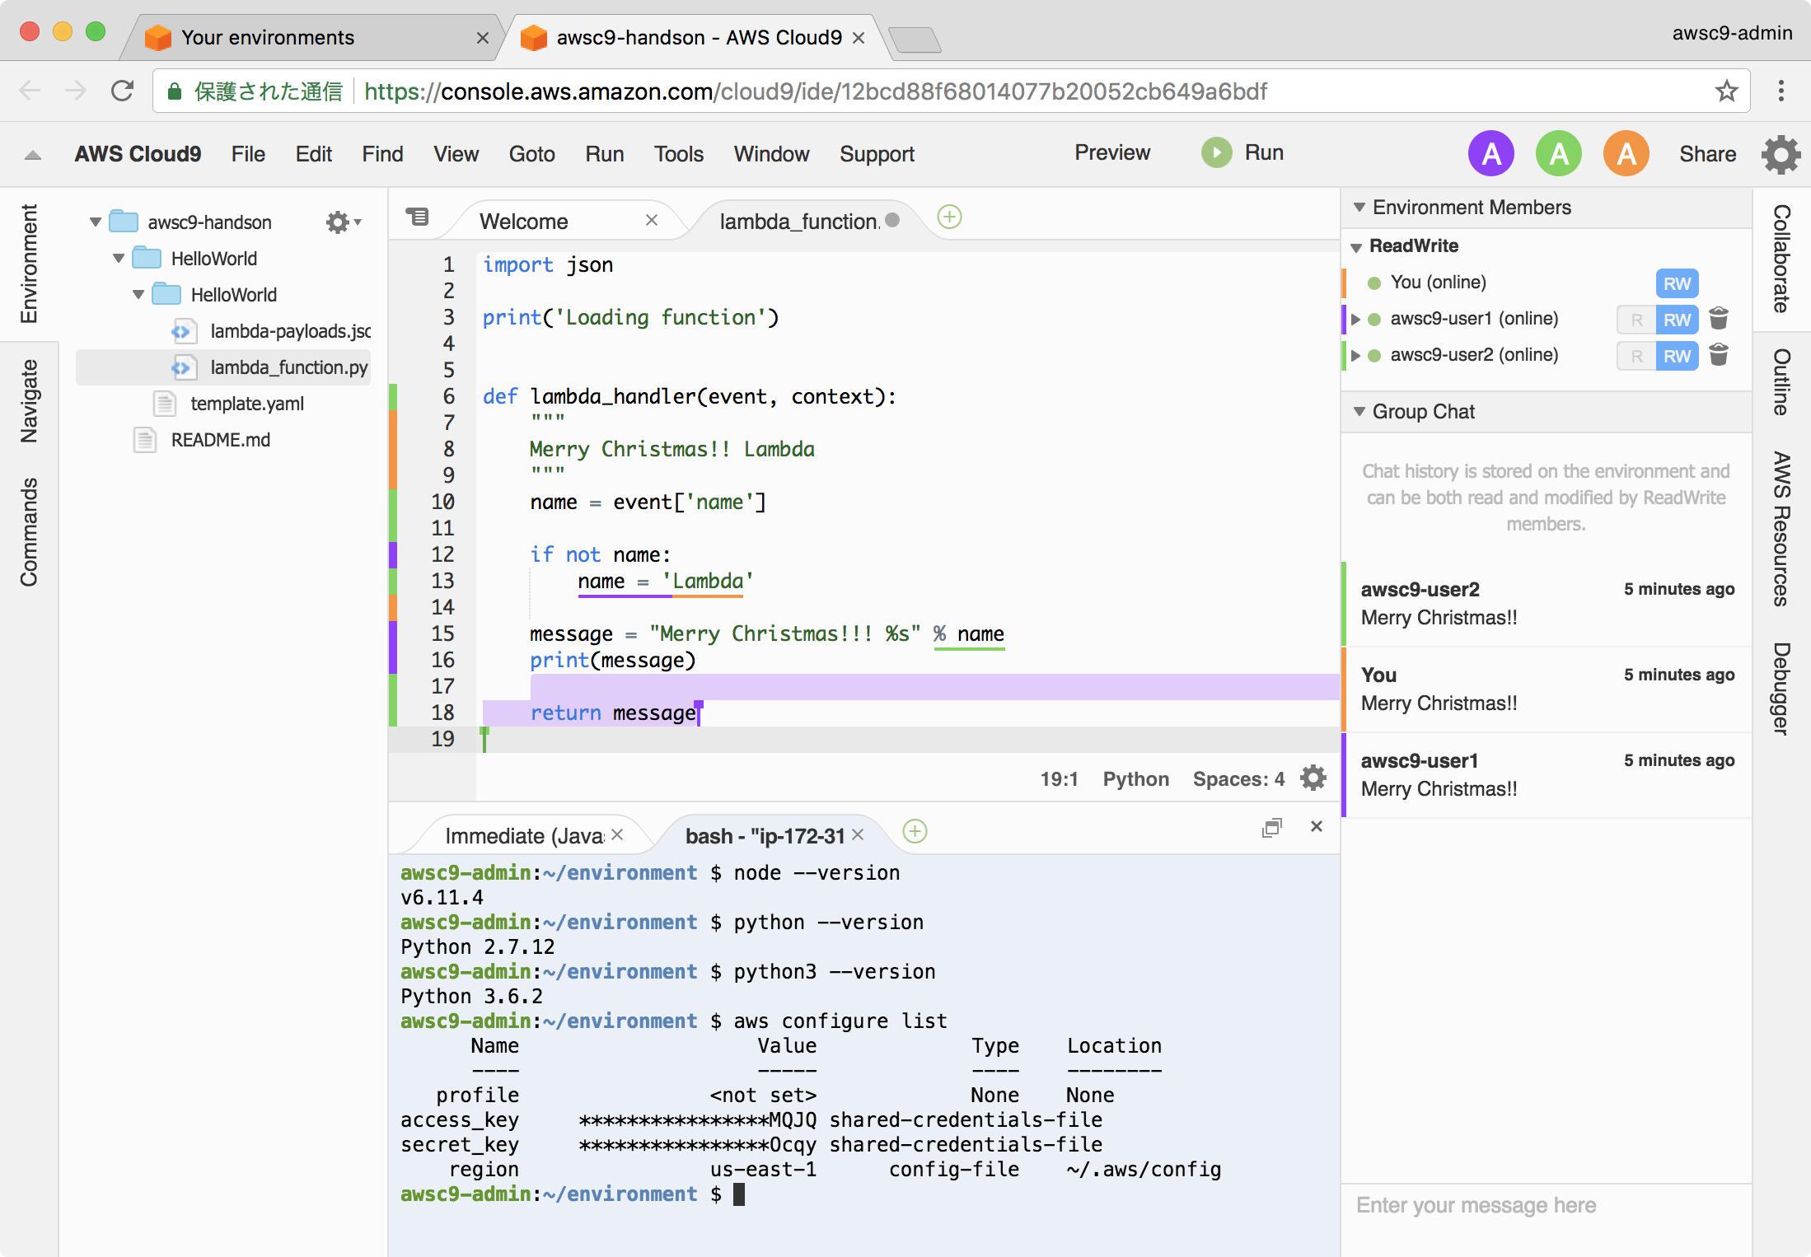Viewport: 1811px width, 1257px height.
Task: Open editor status bar settings gear
Action: [1313, 778]
